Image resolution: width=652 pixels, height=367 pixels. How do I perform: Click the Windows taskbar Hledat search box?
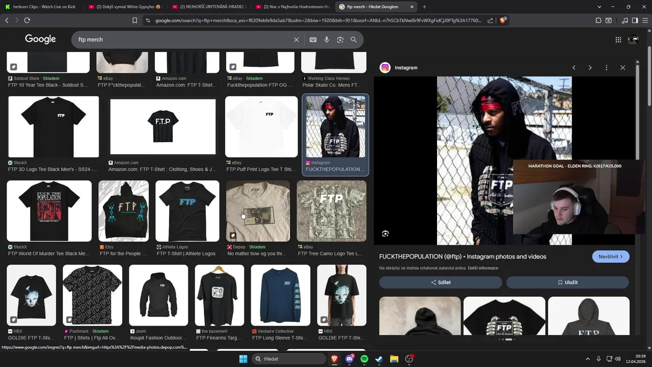point(289,359)
